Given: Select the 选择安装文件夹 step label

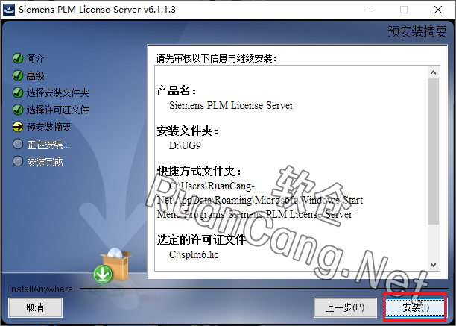Looking at the screenshot, I should [x=57, y=93].
